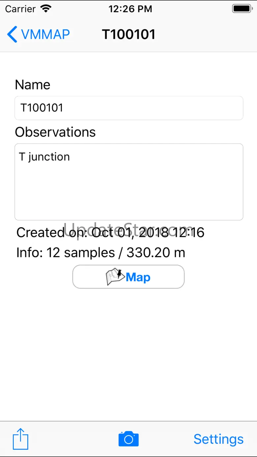
Task: Click the map pin icon
Action: tap(115, 277)
